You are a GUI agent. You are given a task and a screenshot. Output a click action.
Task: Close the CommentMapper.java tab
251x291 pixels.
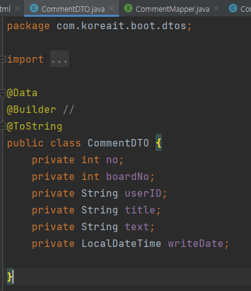(216, 9)
